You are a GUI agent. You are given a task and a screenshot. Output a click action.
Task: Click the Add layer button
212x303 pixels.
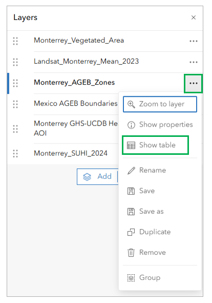tap(98, 176)
